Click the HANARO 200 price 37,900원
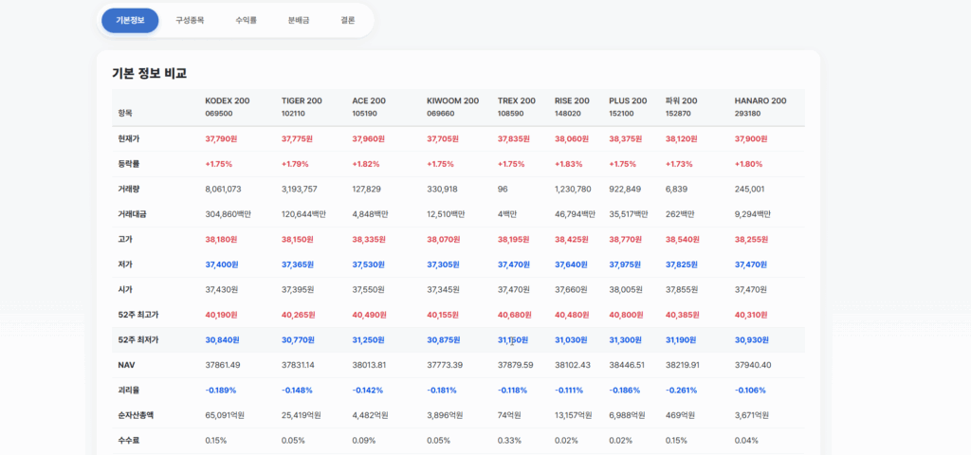 [751, 138]
